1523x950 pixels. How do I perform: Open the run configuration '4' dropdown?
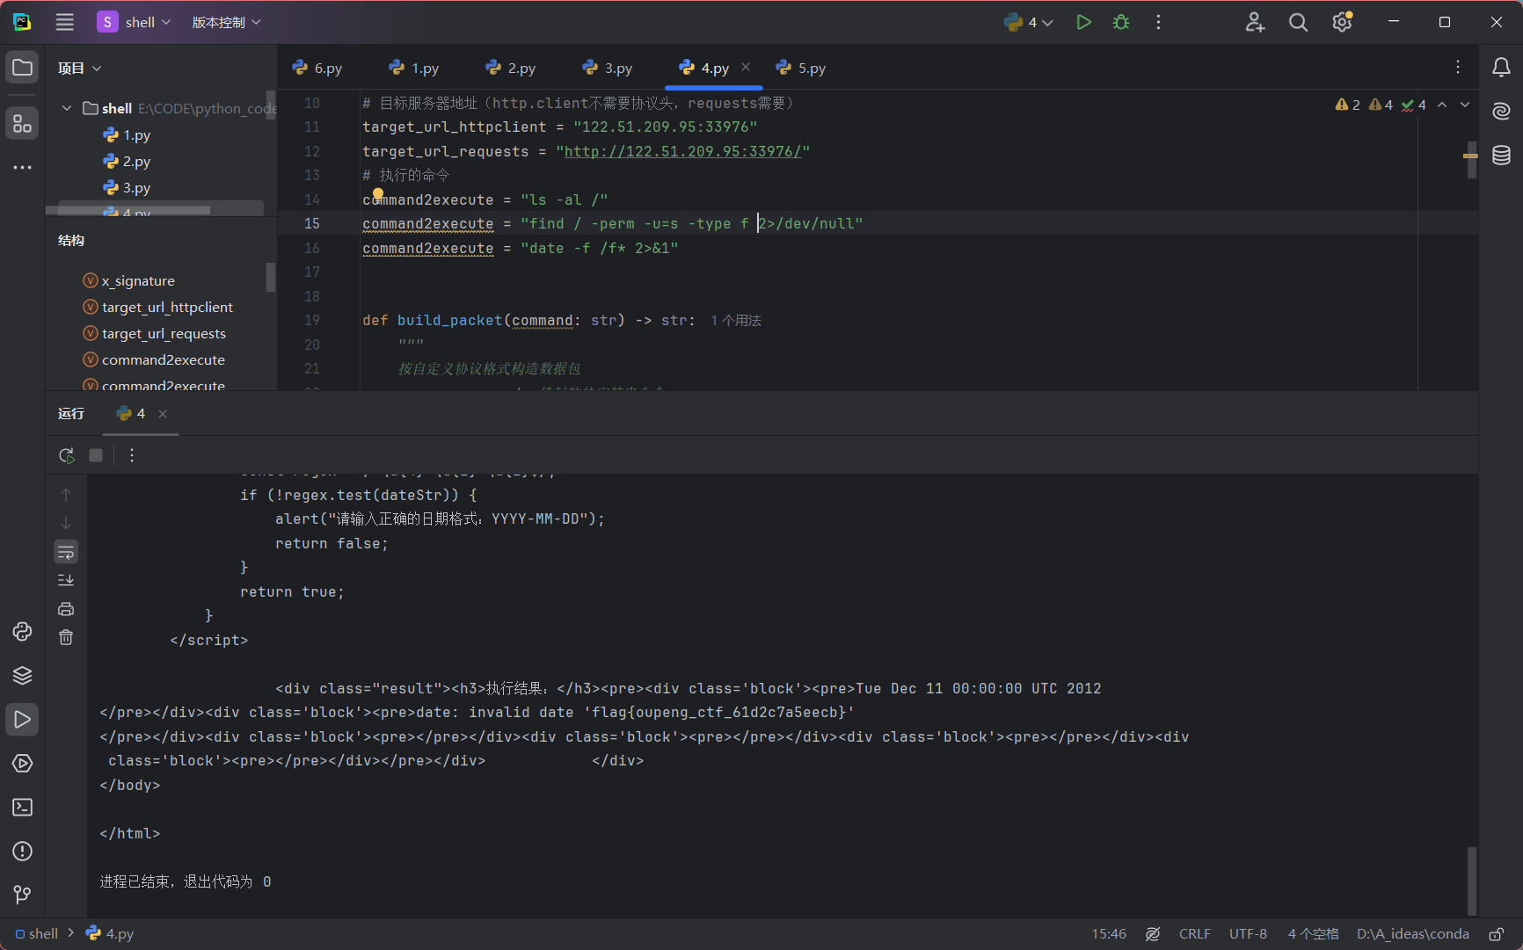point(1029,22)
